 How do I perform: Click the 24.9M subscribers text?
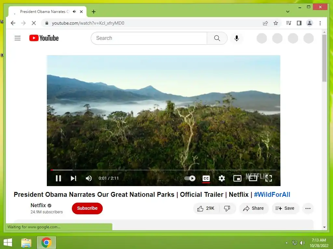47,212
